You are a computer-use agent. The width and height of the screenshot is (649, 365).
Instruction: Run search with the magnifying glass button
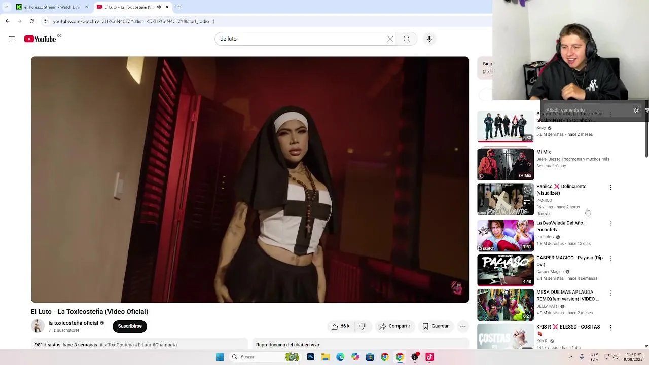[407, 39]
